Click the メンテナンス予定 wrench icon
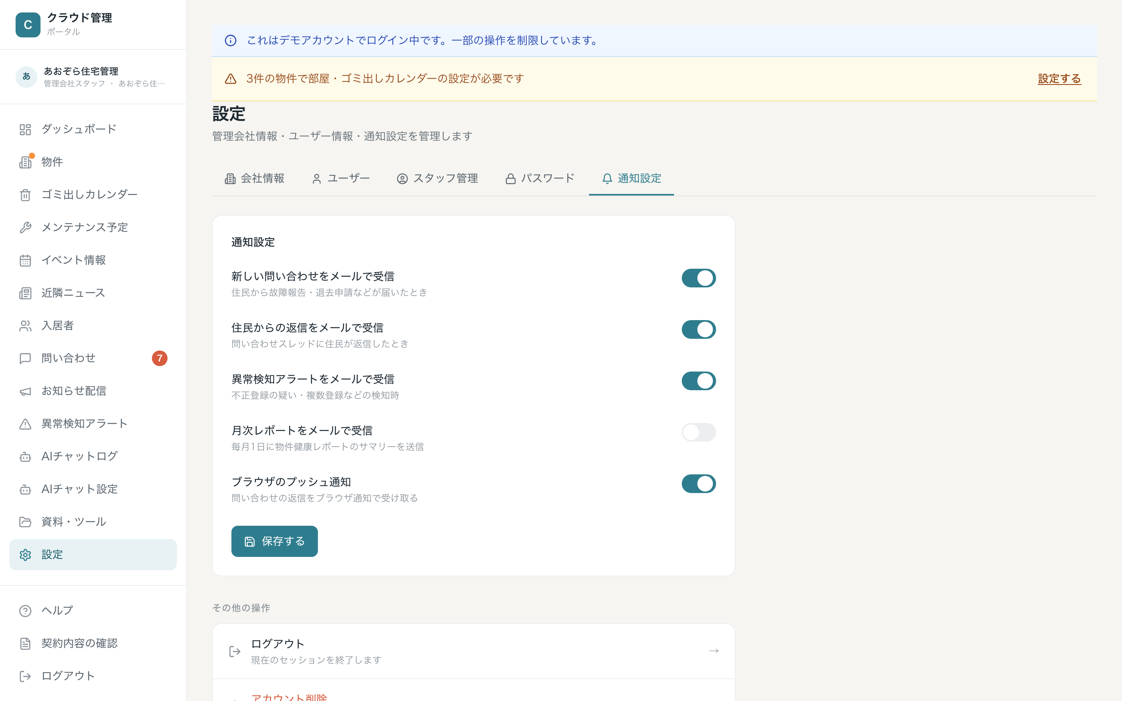Screen dimensions: 1122x701 tap(25, 228)
